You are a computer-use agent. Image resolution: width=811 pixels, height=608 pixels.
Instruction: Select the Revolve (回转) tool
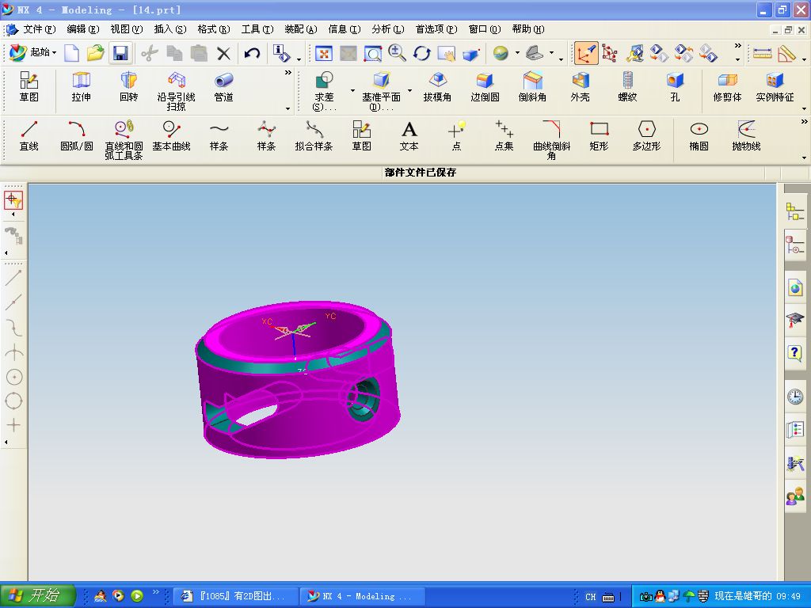[x=128, y=87]
